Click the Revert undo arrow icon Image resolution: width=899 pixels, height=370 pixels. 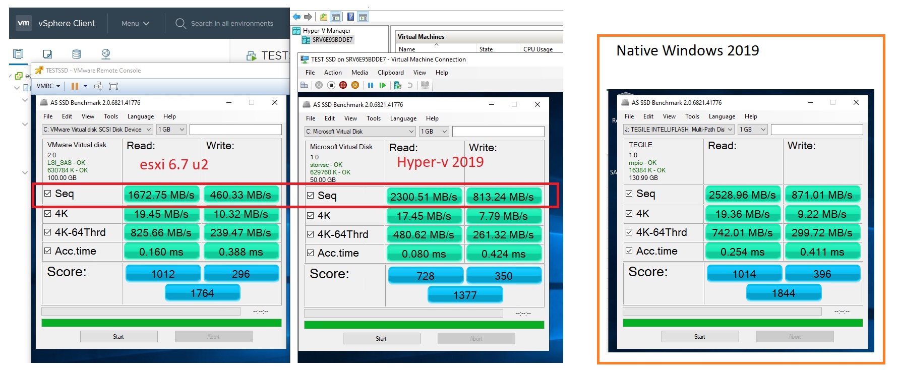(410, 85)
